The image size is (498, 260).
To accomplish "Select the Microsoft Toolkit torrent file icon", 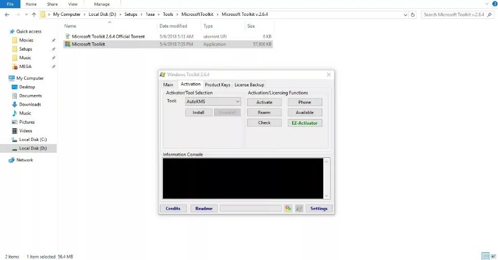I will (67, 36).
